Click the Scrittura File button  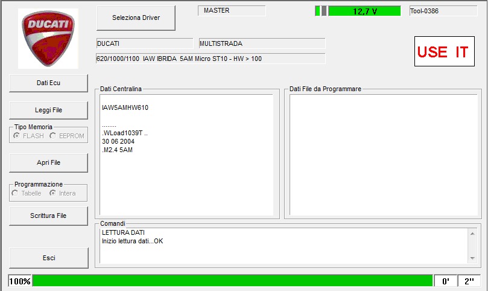coord(48,216)
